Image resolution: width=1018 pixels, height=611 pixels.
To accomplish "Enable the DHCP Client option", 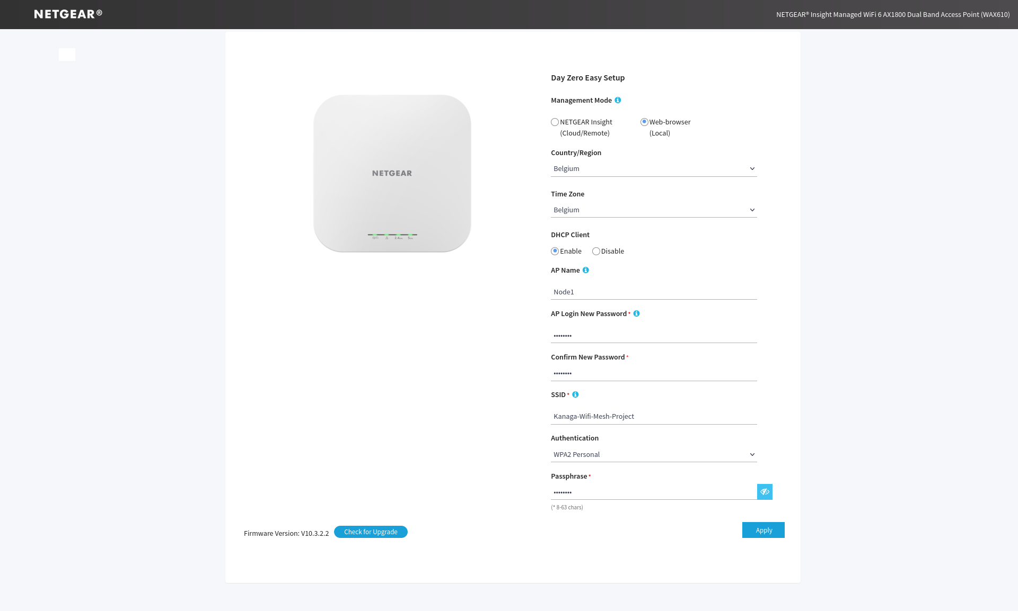I will pyautogui.click(x=555, y=251).
